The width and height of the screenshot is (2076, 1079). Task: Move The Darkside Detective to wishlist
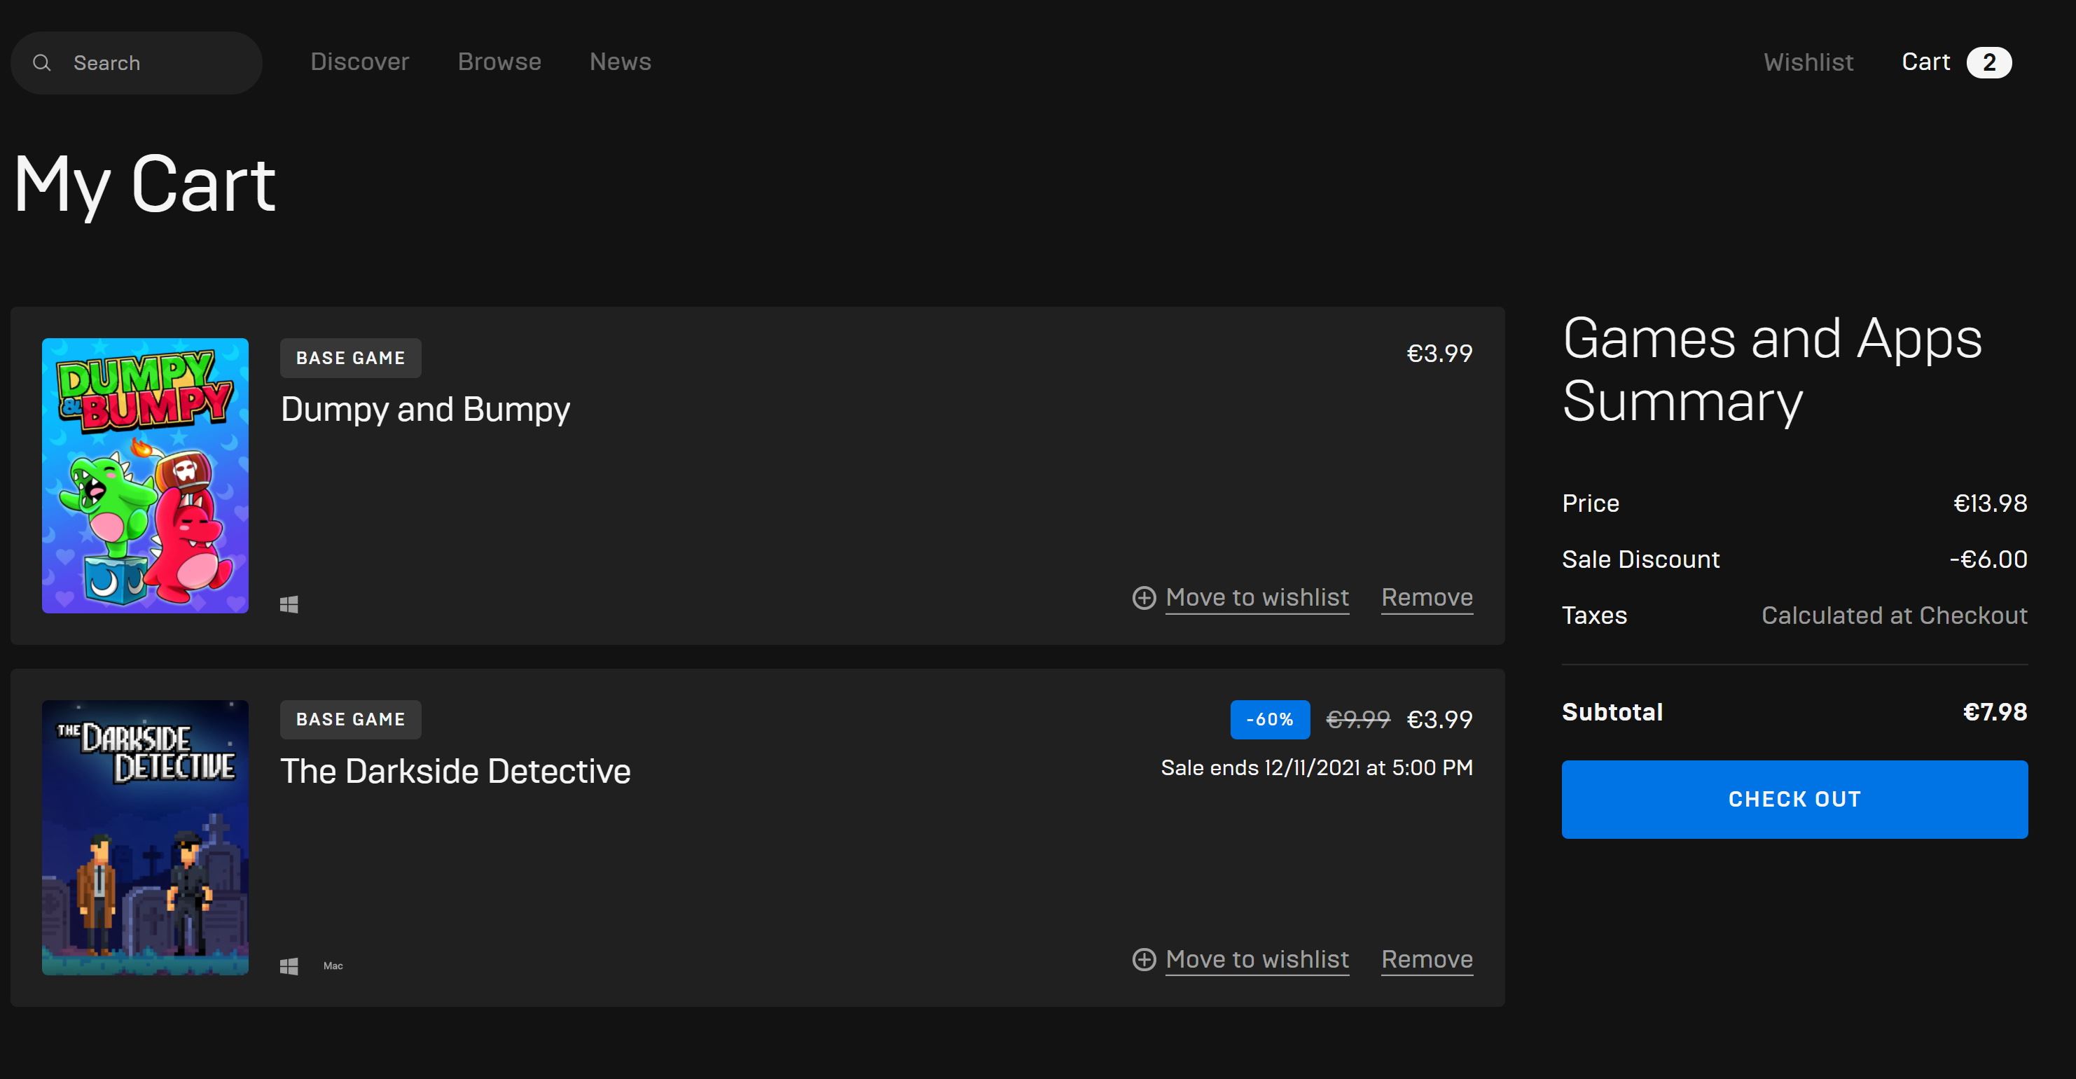point(1257,960)
